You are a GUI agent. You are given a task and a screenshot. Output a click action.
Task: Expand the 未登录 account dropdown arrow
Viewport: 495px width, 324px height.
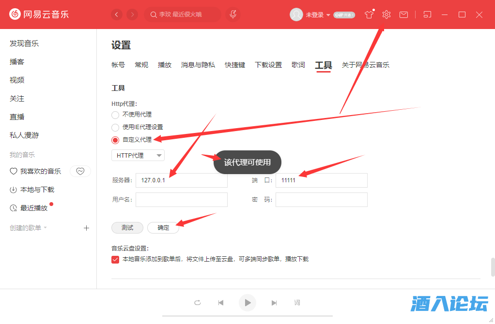point(328,15)
